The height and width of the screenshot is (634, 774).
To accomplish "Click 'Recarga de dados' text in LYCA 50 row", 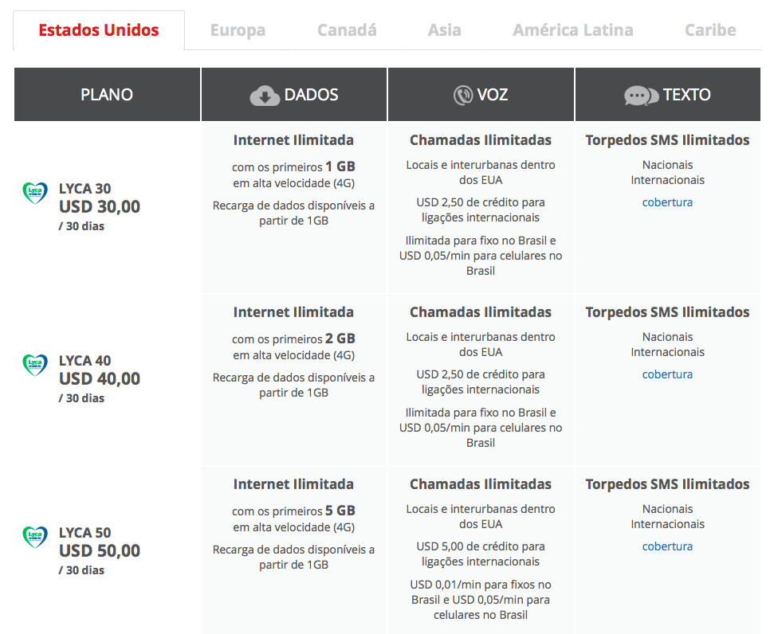I will 255,550.
